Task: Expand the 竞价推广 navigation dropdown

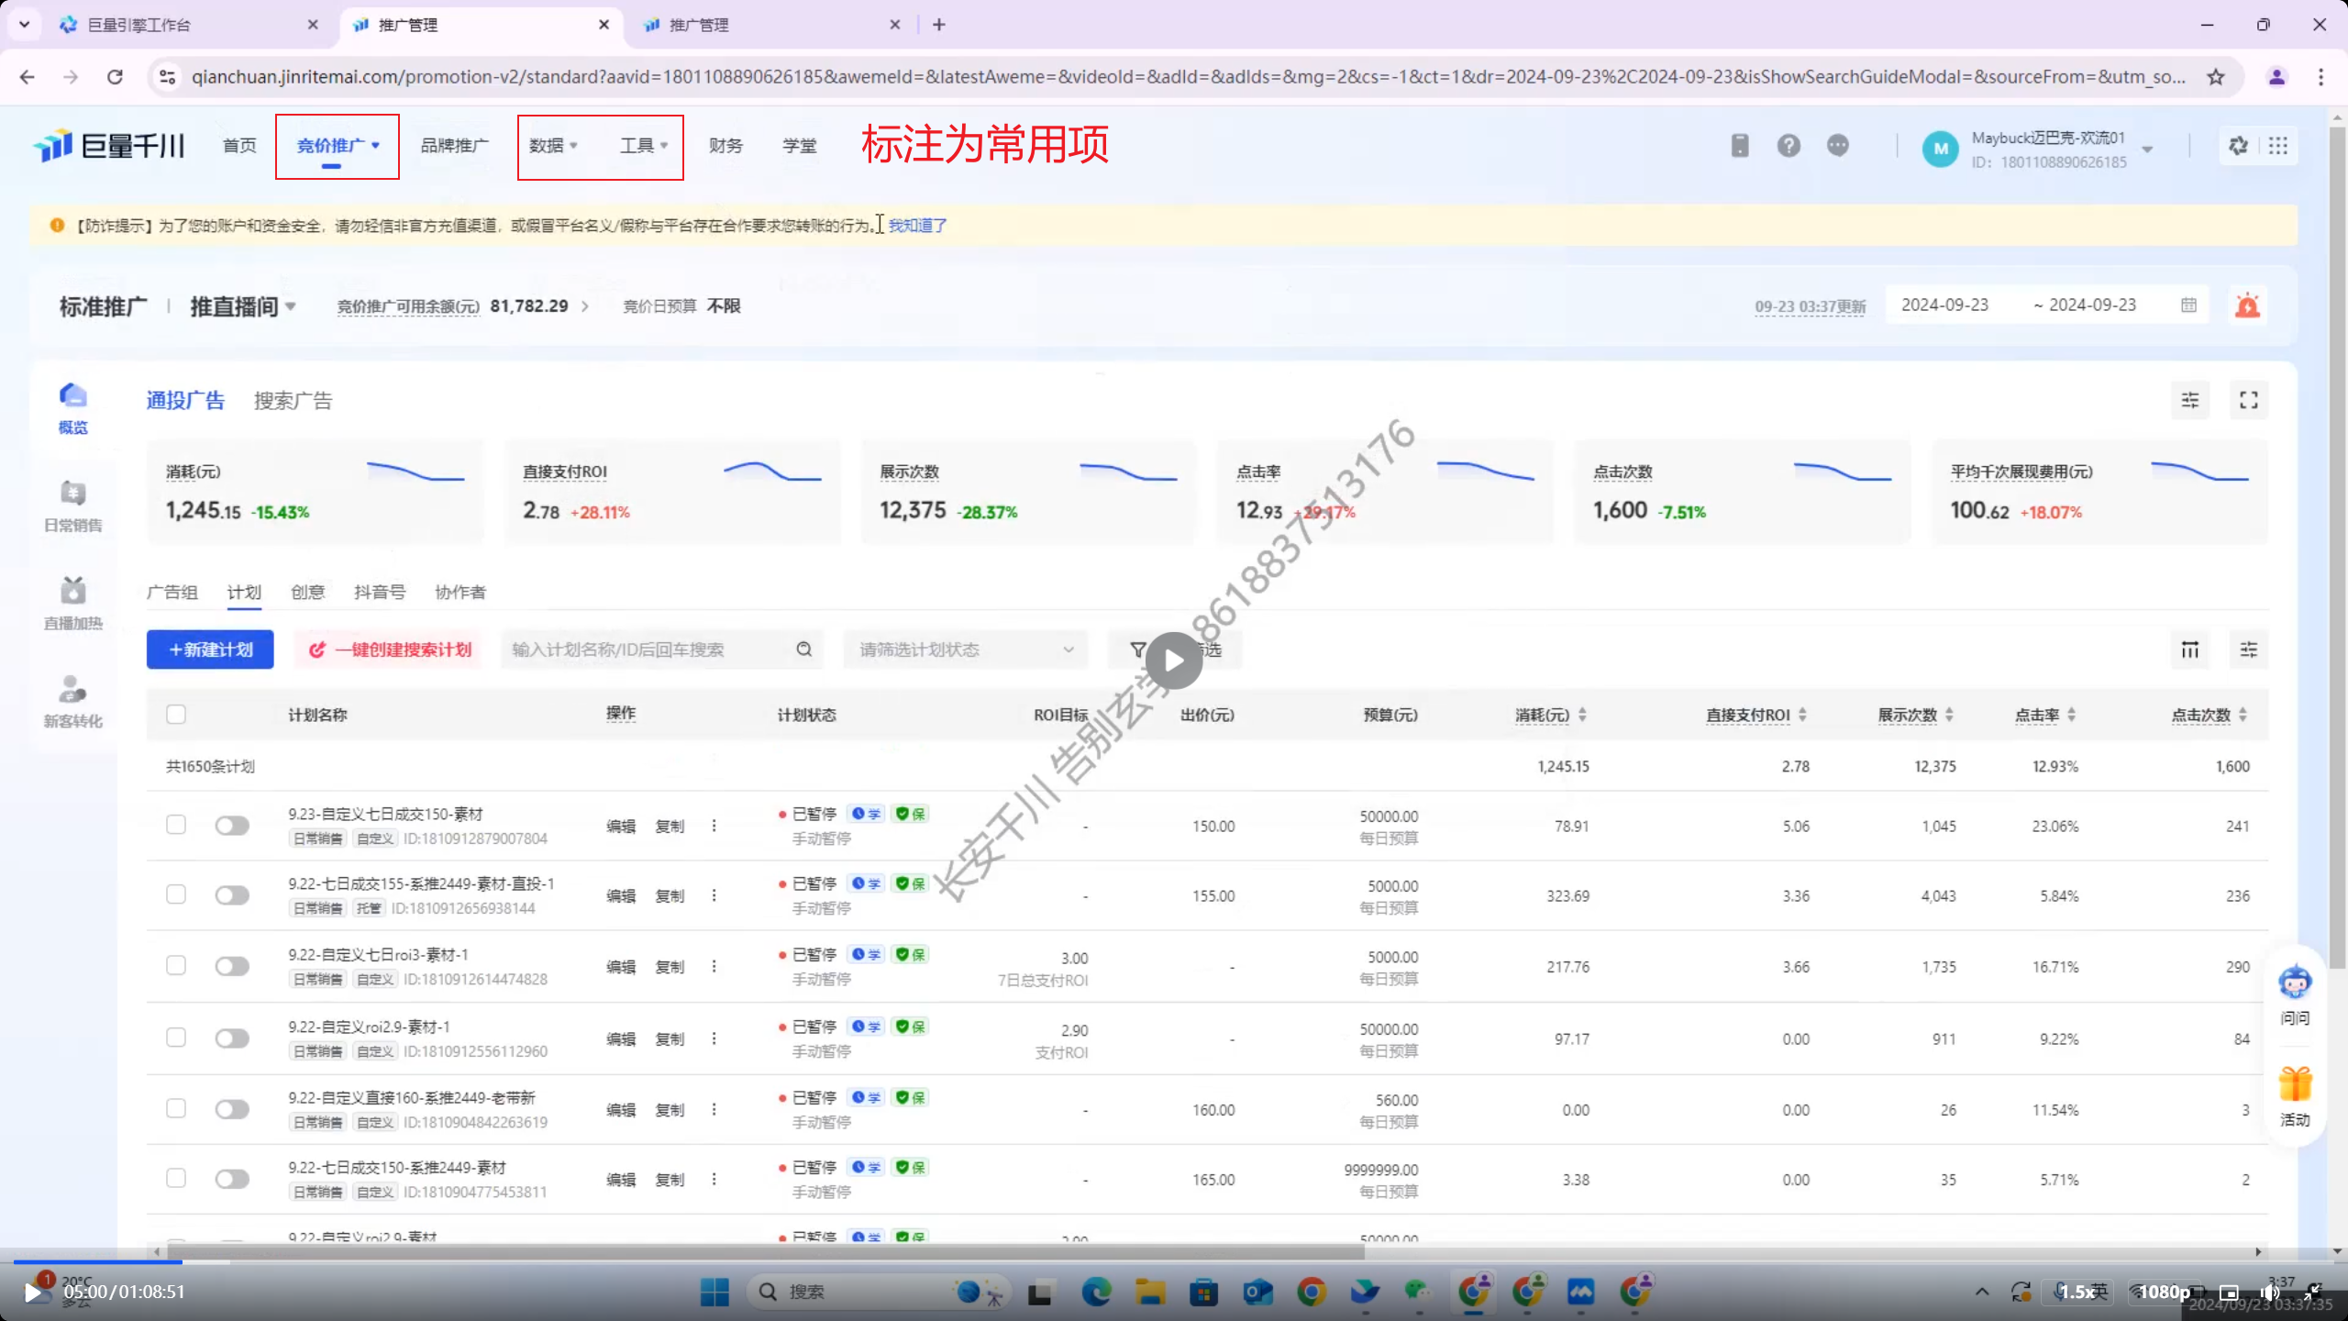Action: coord(338,146)
